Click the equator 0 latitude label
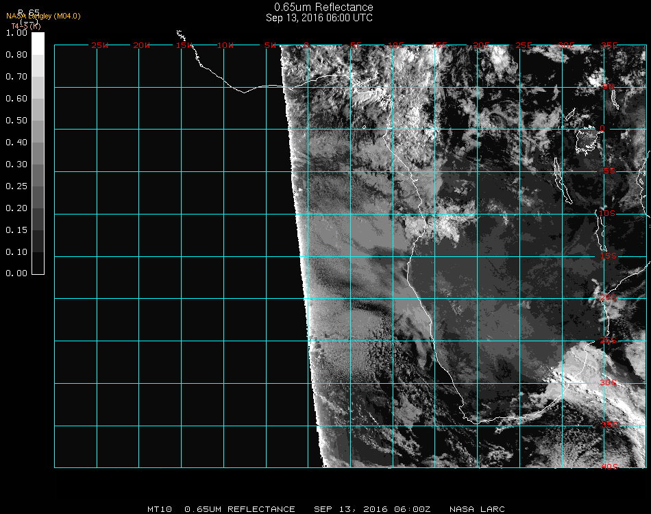The width and height of the screenshot is (651, 514). 602,129
